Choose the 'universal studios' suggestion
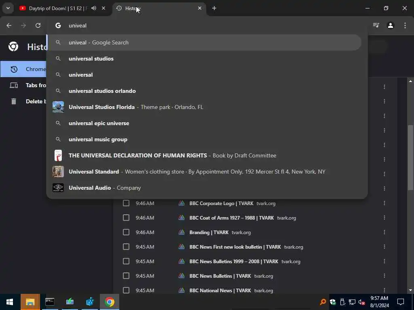This screenshot has width=414, height=310. 204,59
